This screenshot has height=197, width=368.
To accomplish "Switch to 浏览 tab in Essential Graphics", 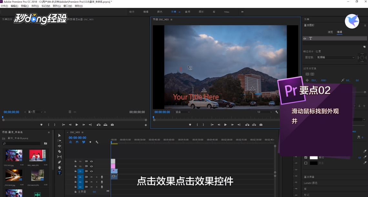I will [x=330, y=32].
